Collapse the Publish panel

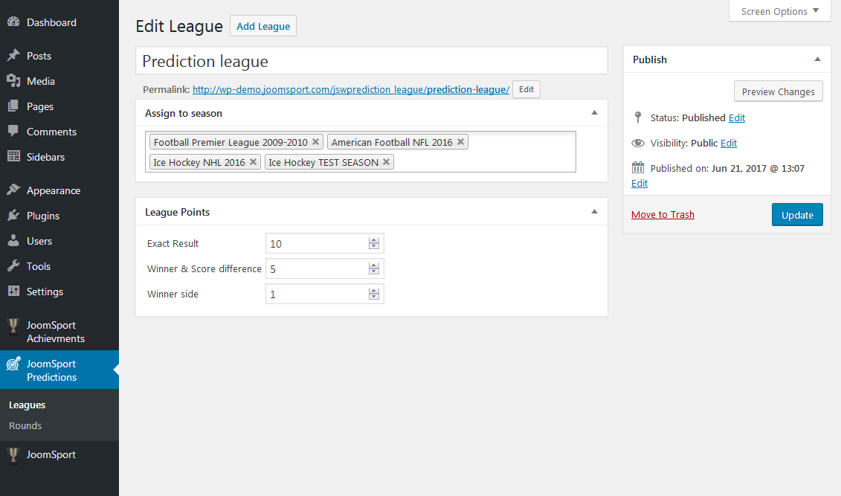pos(817,59)
